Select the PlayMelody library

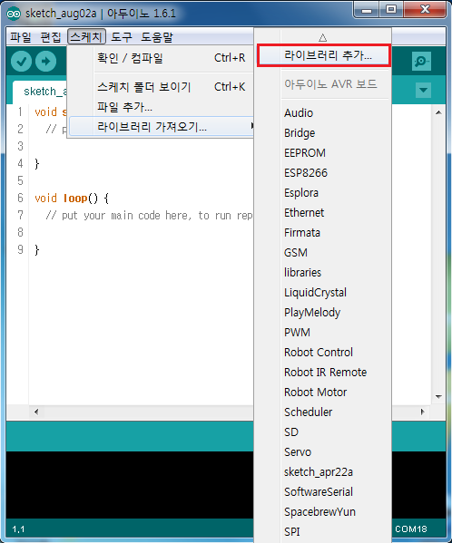324,313
